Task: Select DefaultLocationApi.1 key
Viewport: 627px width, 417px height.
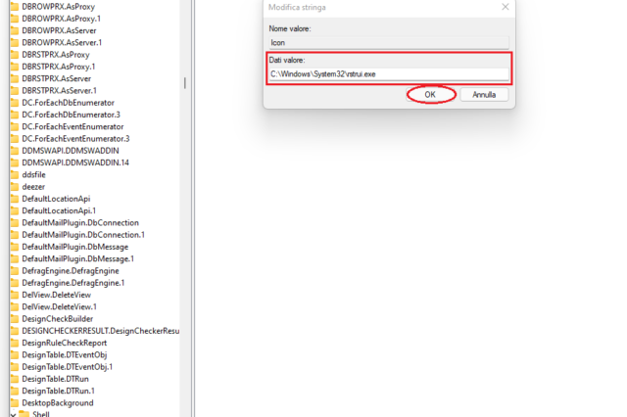Action: pos(59,210)
